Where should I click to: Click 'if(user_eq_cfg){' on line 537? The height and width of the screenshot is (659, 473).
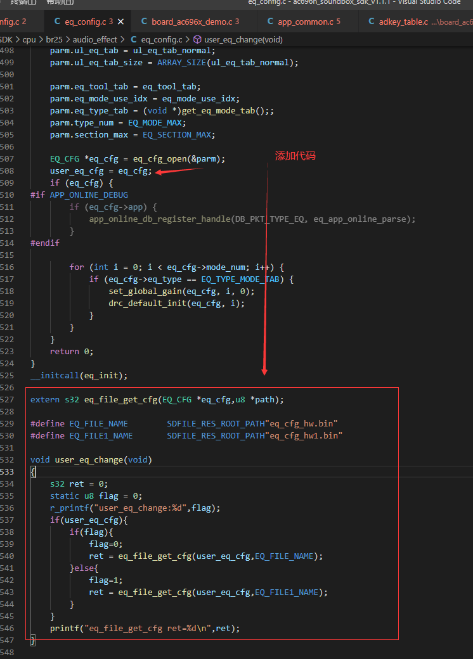pyautogui.click(x=89, y=520)
